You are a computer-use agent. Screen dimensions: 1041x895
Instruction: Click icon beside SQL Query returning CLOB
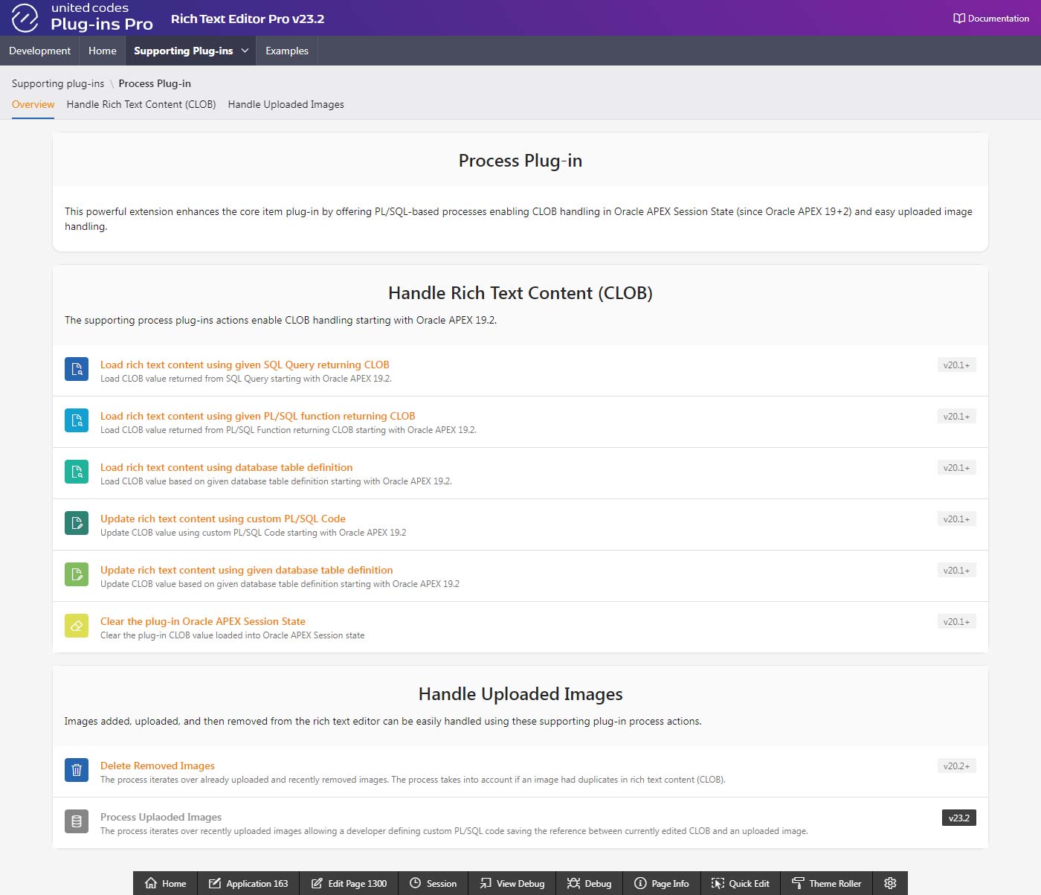click(77, 369)
